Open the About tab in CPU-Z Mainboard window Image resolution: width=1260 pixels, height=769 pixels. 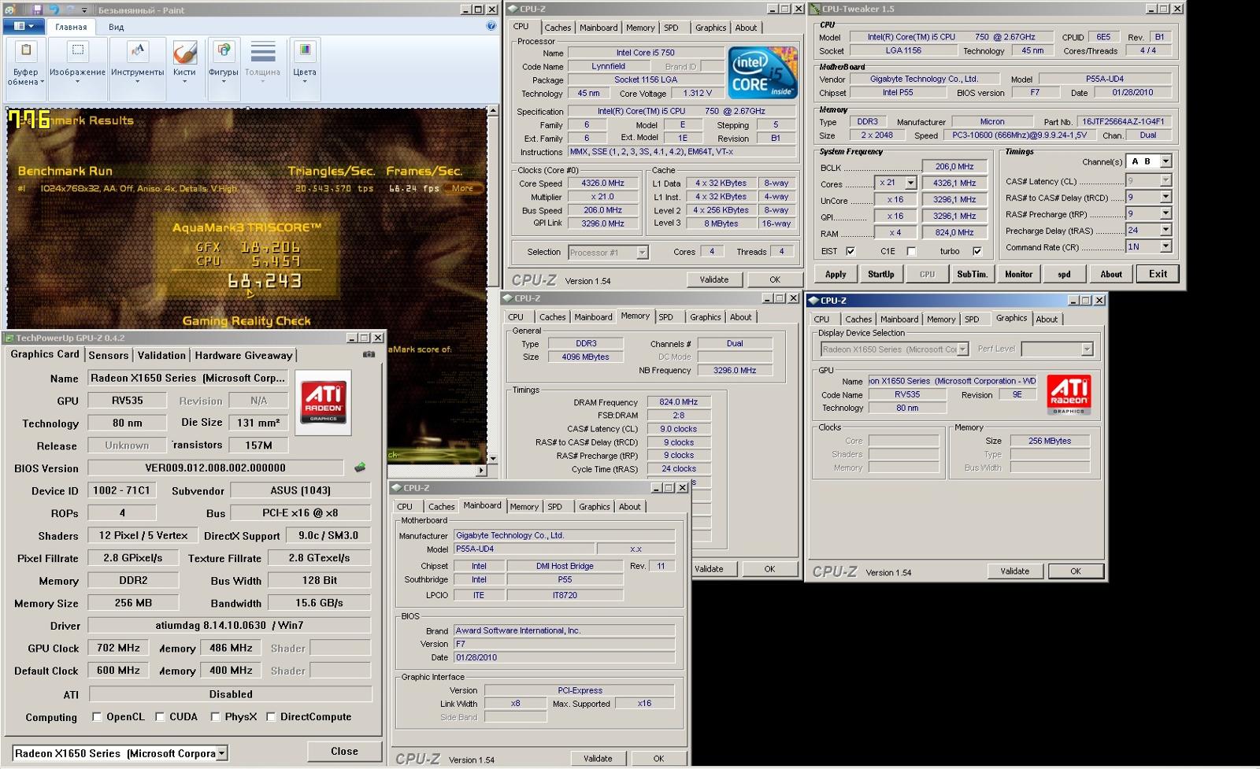(x=629, y=507)
